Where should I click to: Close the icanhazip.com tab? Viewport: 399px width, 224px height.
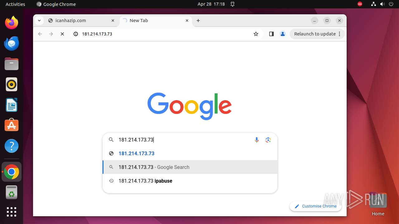(113, 21)
